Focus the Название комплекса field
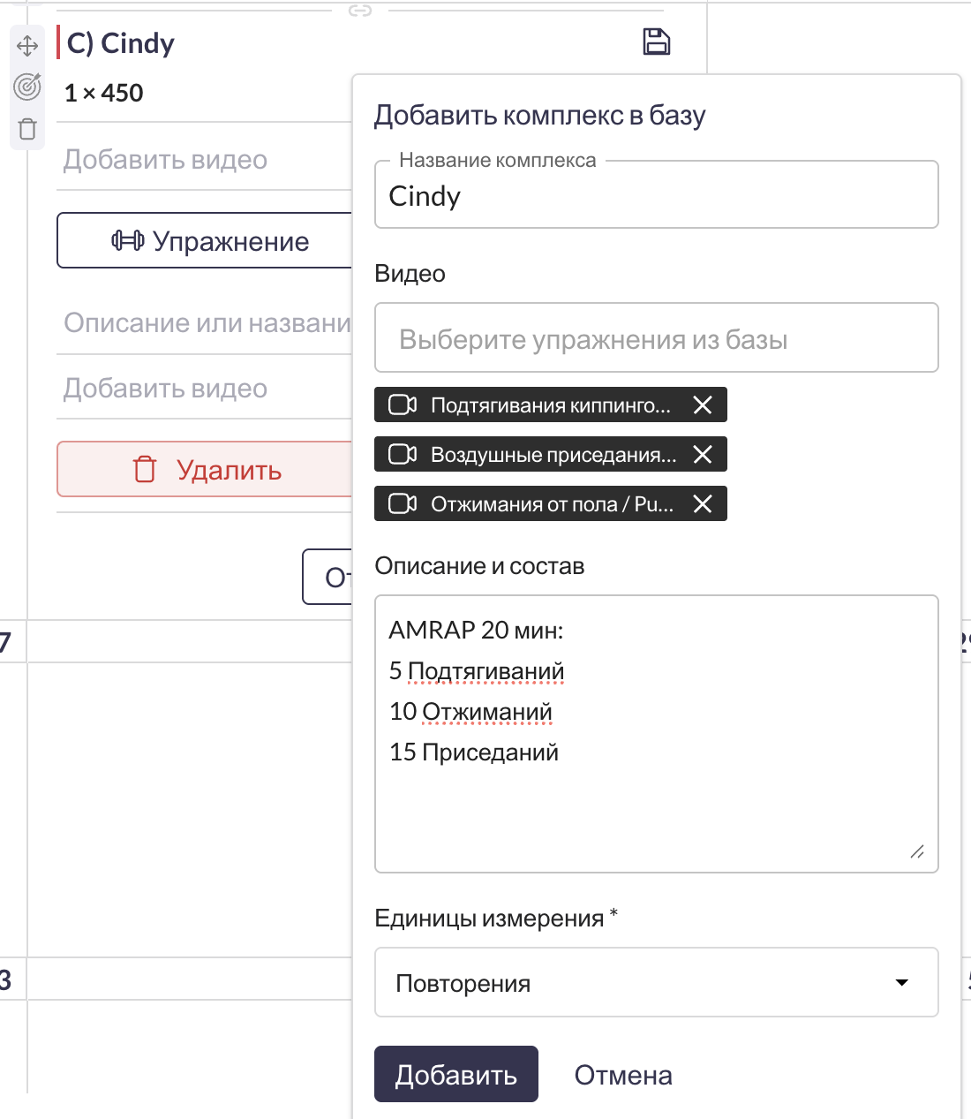The height and width of the screenshot is (1119, 971). tap(656, 196)
